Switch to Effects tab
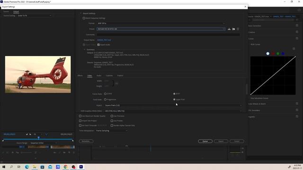 pos(80,76)
